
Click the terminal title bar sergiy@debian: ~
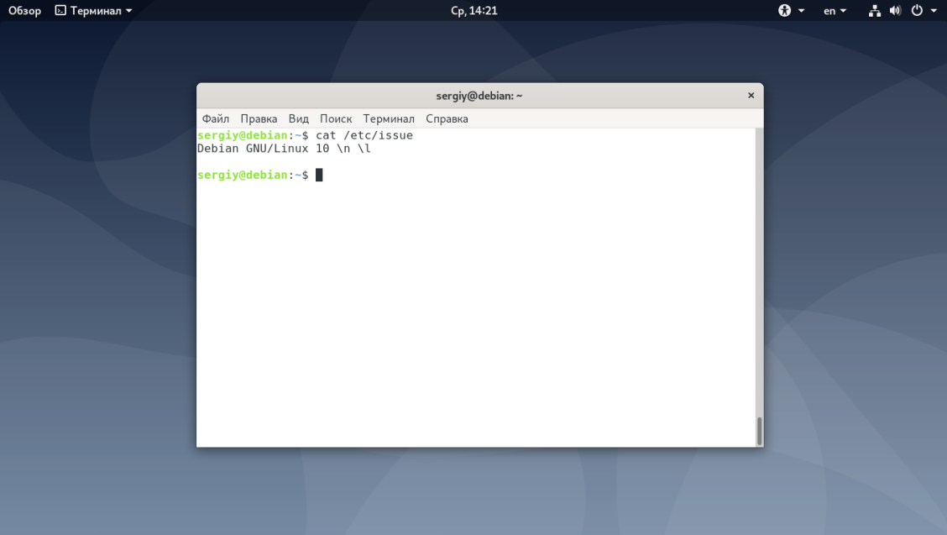(479, 96)
